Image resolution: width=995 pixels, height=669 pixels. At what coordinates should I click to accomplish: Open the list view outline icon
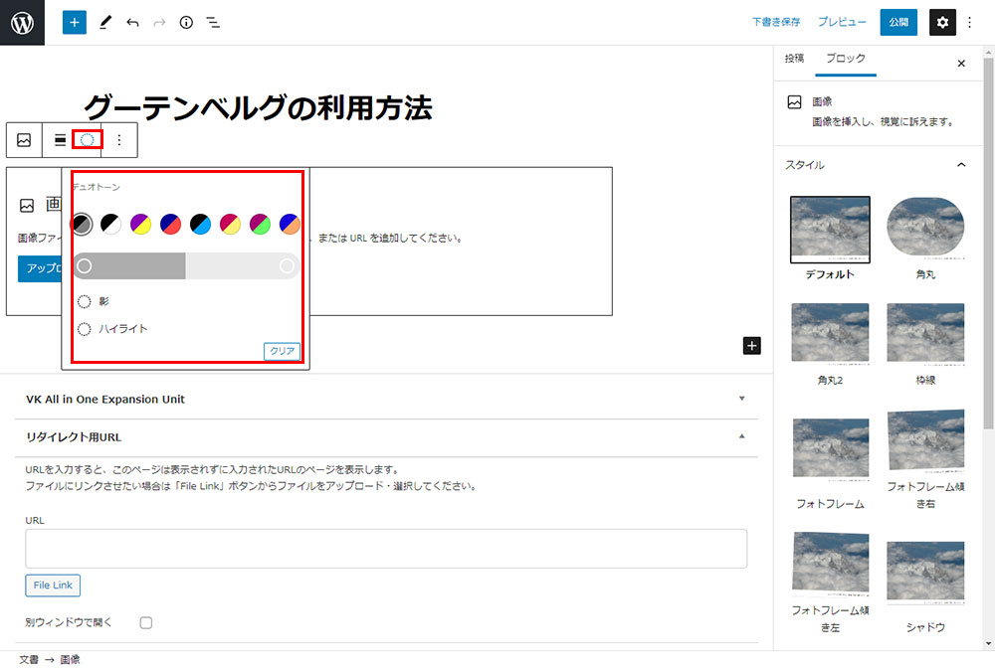213,22
